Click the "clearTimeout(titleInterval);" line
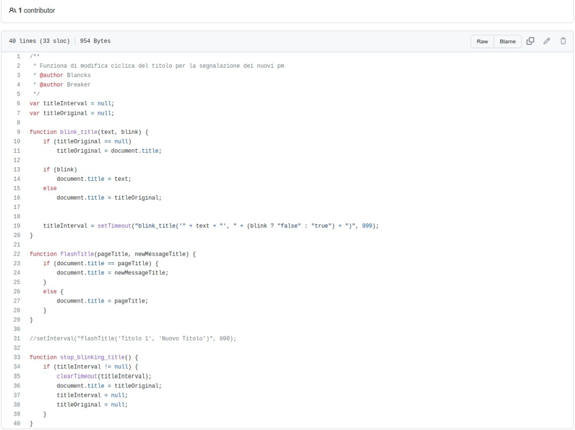This screenshot has width=575, height=430. click(104, 376)
